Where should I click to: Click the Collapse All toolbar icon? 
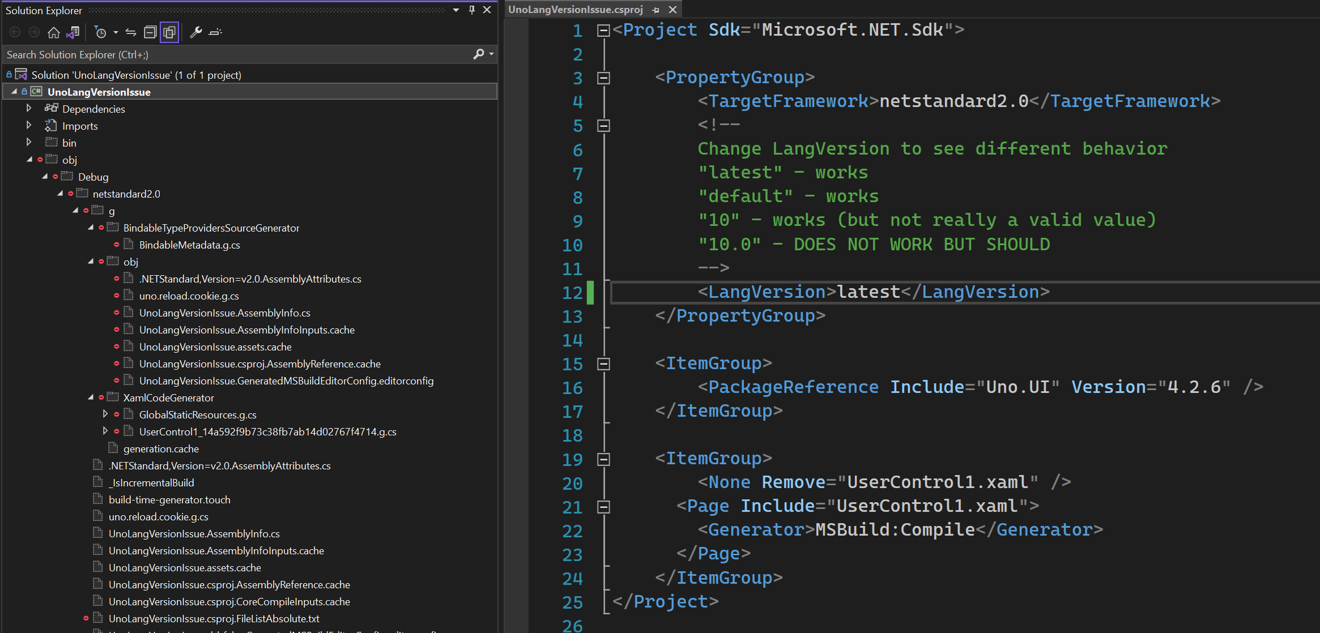point(150,32)
